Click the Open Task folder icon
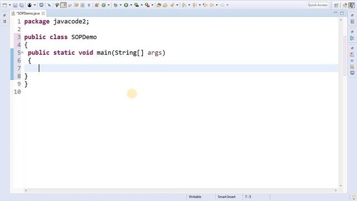 point(165,5)
